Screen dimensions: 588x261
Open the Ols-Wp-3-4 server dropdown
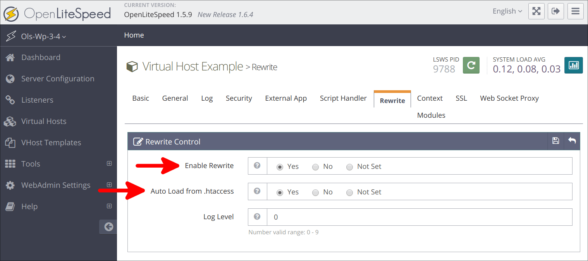click(43, 36)
